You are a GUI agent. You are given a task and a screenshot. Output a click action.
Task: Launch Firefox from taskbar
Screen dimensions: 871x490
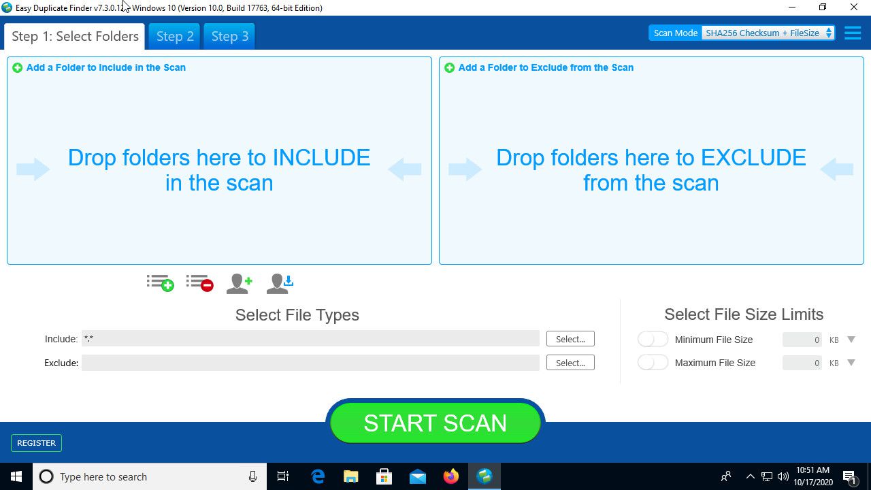pos(450,476)
